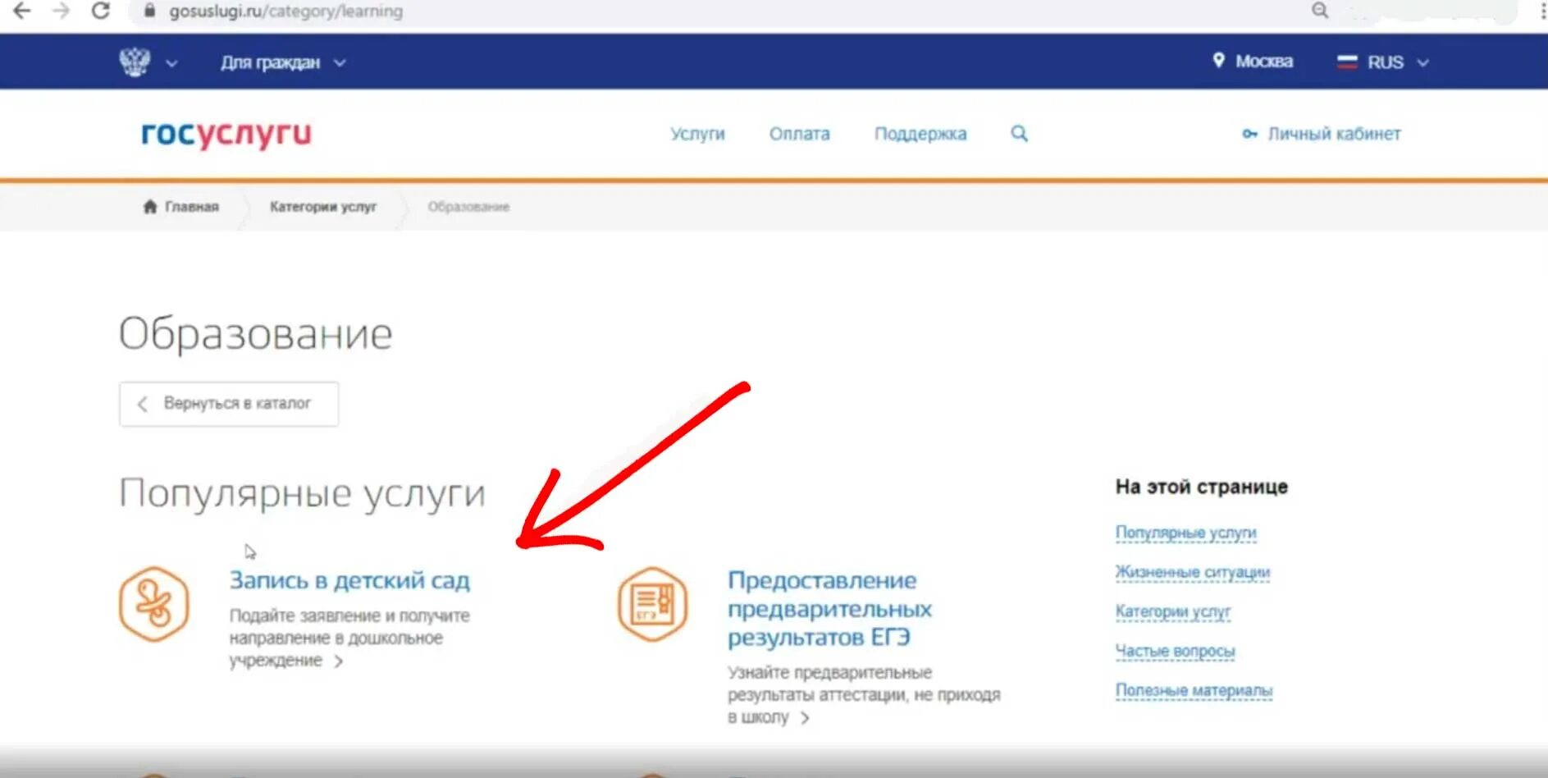Go back using browser back arrow
Image resolution: width=1548 pixels, height=778 pixels.
pyautogui.click(x=22, y=11)
